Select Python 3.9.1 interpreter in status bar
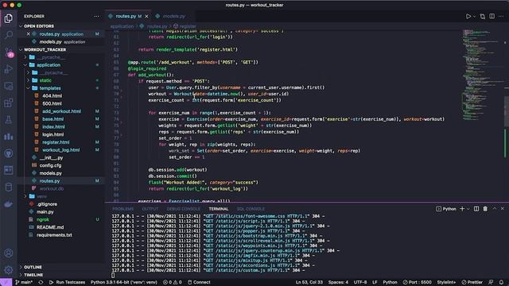This screenshot has height=286, width=509. (x=124, y=283)
